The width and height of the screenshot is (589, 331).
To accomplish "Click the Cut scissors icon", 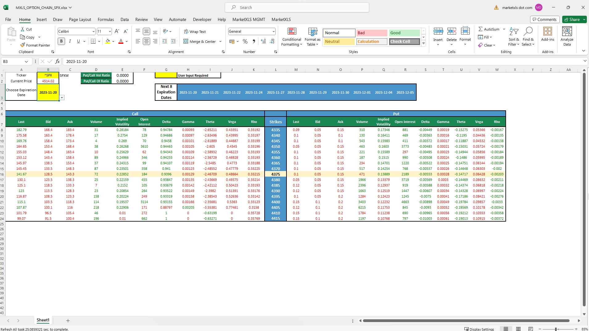I will click(x=23, y=29).
